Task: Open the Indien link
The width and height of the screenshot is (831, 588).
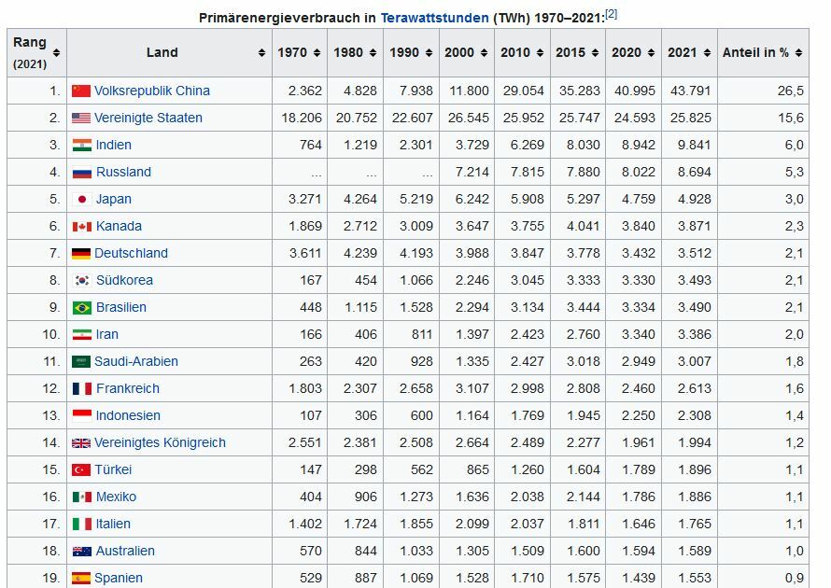Action: click(113, 145)
